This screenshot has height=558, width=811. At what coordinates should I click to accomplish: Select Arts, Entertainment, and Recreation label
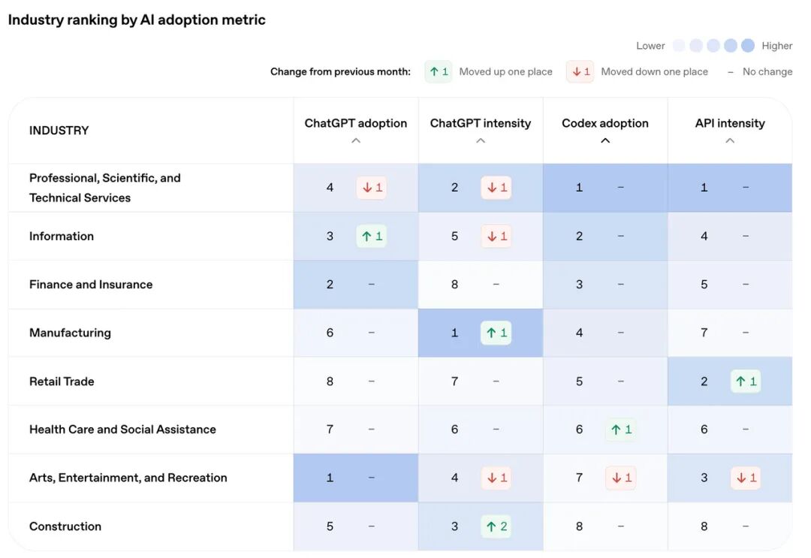128,478
